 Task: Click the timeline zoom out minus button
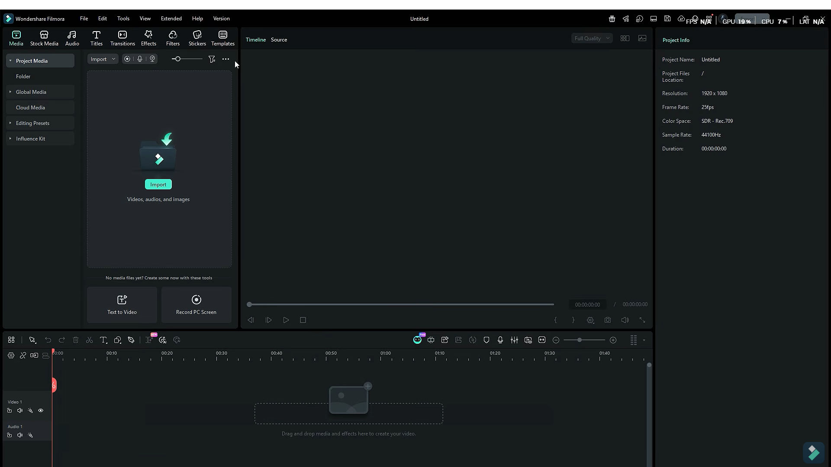tap(556, 340)
